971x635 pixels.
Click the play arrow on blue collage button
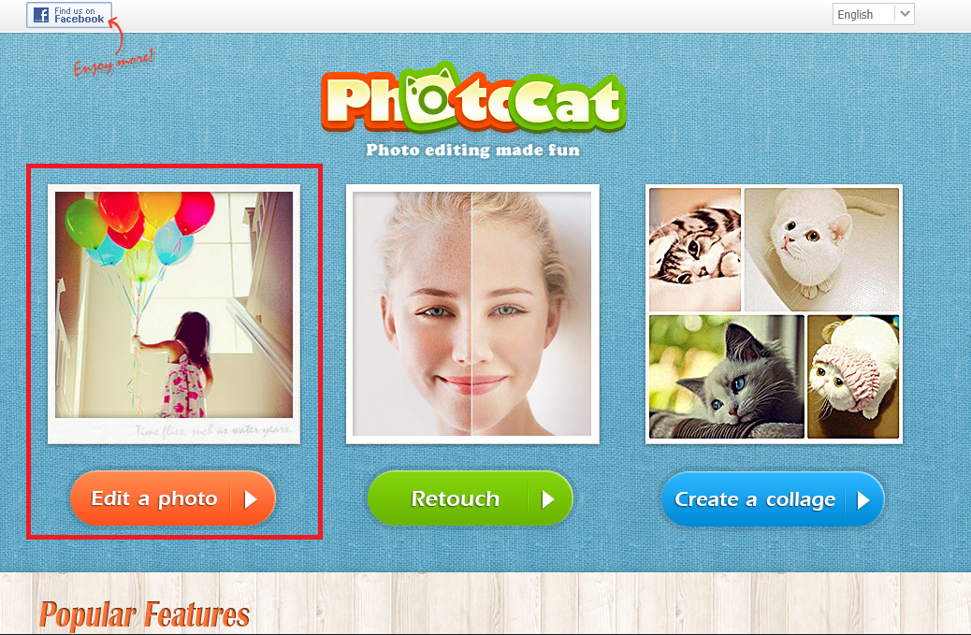coord(863,500)
